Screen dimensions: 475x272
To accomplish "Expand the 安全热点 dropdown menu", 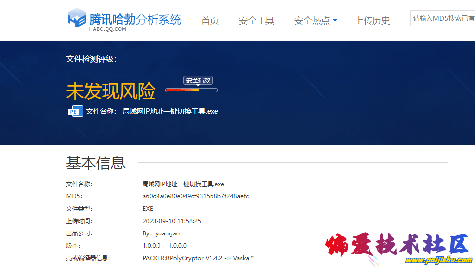I will pos(312,21).
